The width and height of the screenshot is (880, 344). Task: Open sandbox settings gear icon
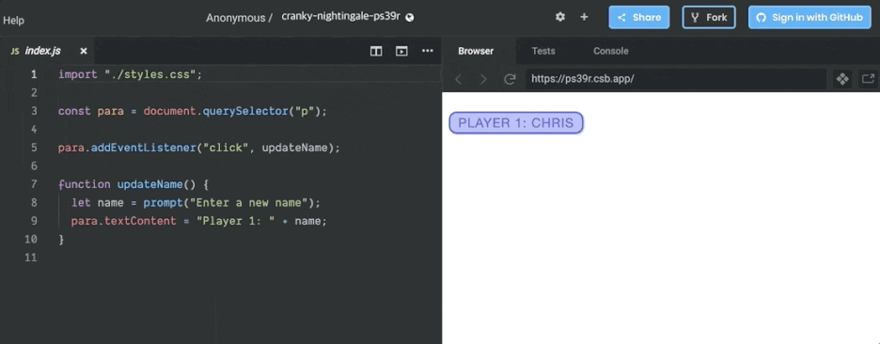(560, 17)
